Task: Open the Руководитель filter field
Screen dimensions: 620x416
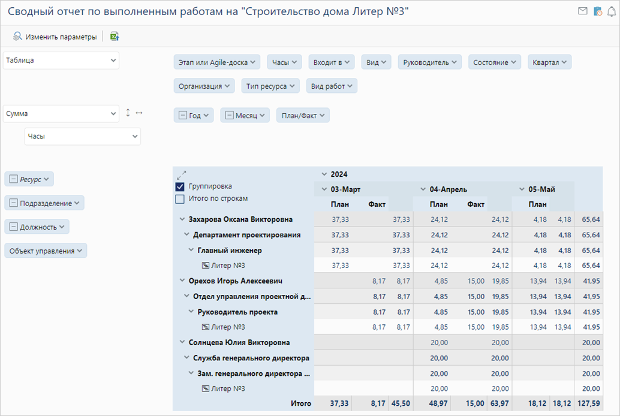Action: [x=429, y=62]
